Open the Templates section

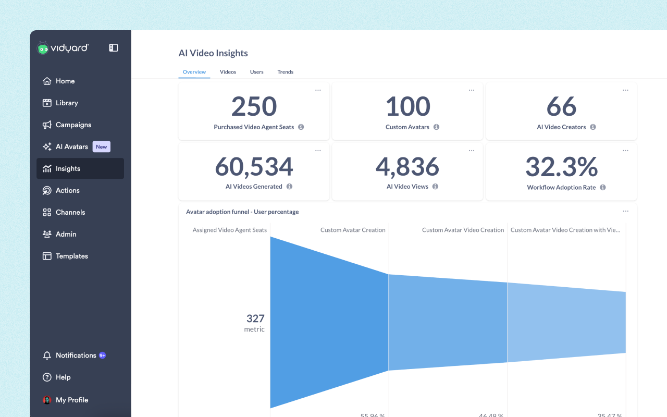[71, 256]
